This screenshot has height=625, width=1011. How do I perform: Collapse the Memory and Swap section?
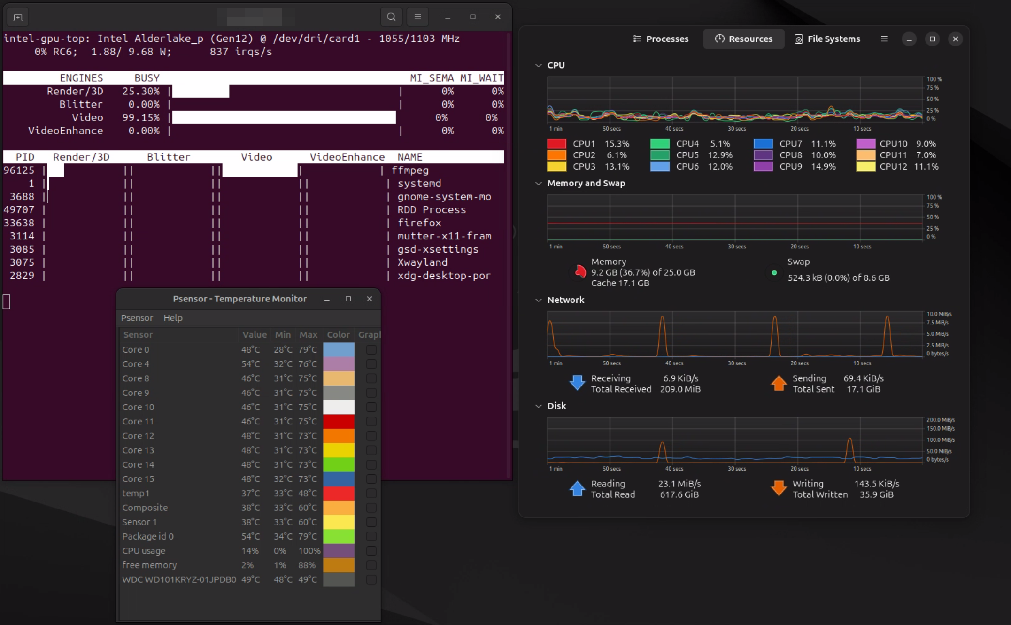(538, 183)
